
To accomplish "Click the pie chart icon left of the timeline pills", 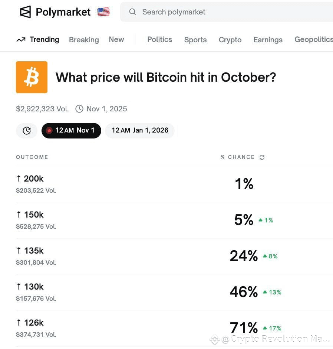I will click(x=26, y=130).
